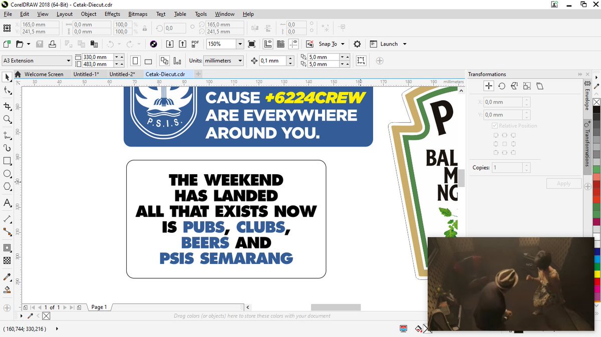Image resolution: width=601 pixels, height=337 pixels.
Task: Open the A3 Extension page size dropdown
Action: tap(69, 61)
